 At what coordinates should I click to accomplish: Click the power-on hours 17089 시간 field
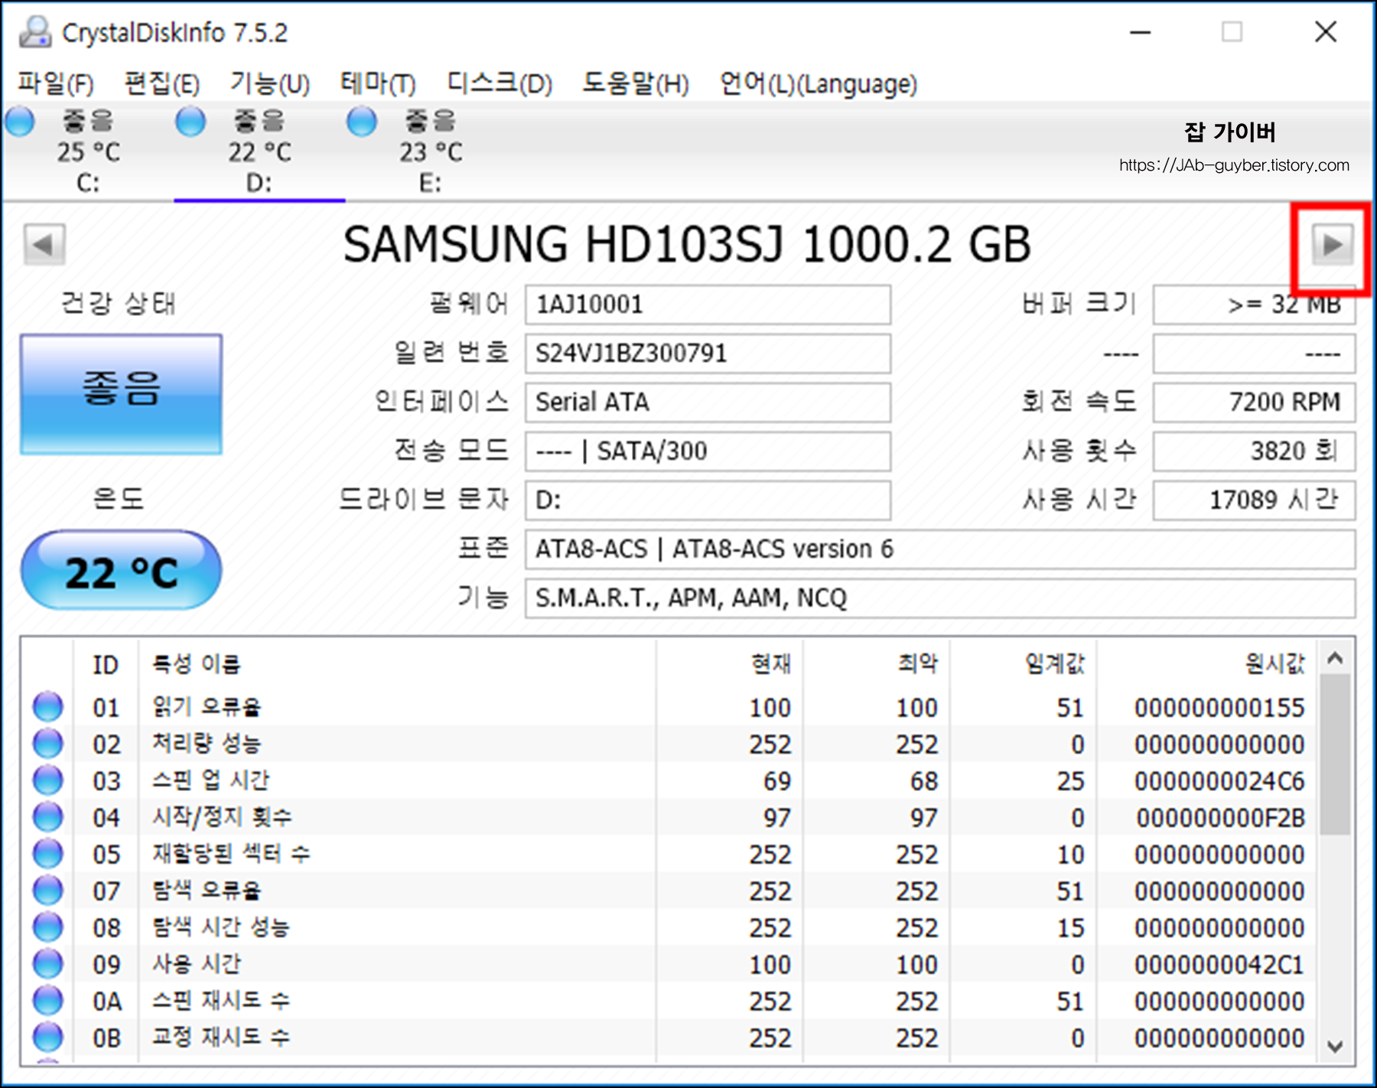(x=1255, y=500)
